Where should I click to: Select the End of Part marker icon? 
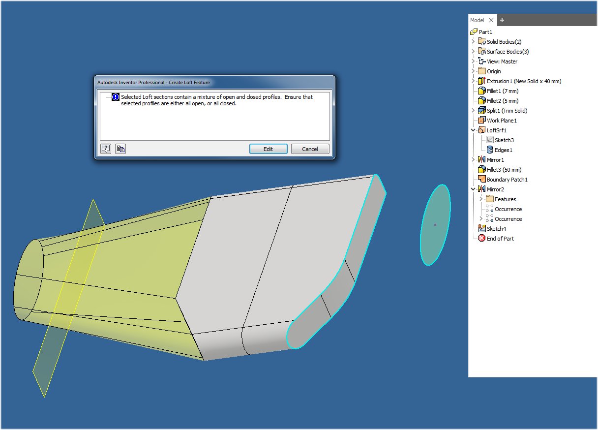click(481, 238)
